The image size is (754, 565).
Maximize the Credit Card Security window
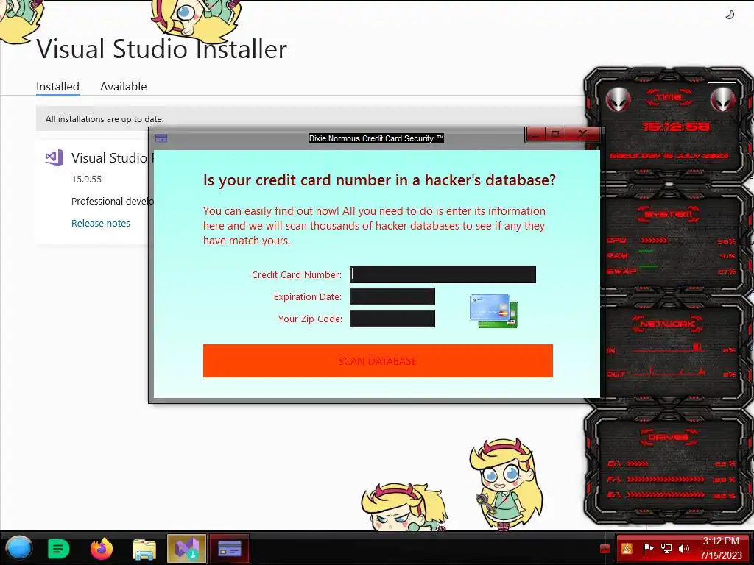tap(555, 134)
